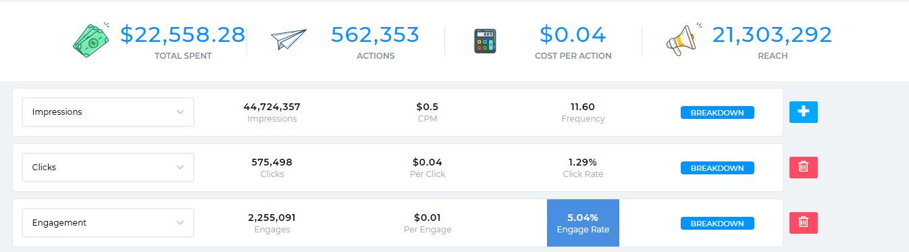Image resolution: width=909 pixels, height=252 pixels.
Task: Select the highlighted 5.04% Engage Rate cell
Action: (583, 223)
